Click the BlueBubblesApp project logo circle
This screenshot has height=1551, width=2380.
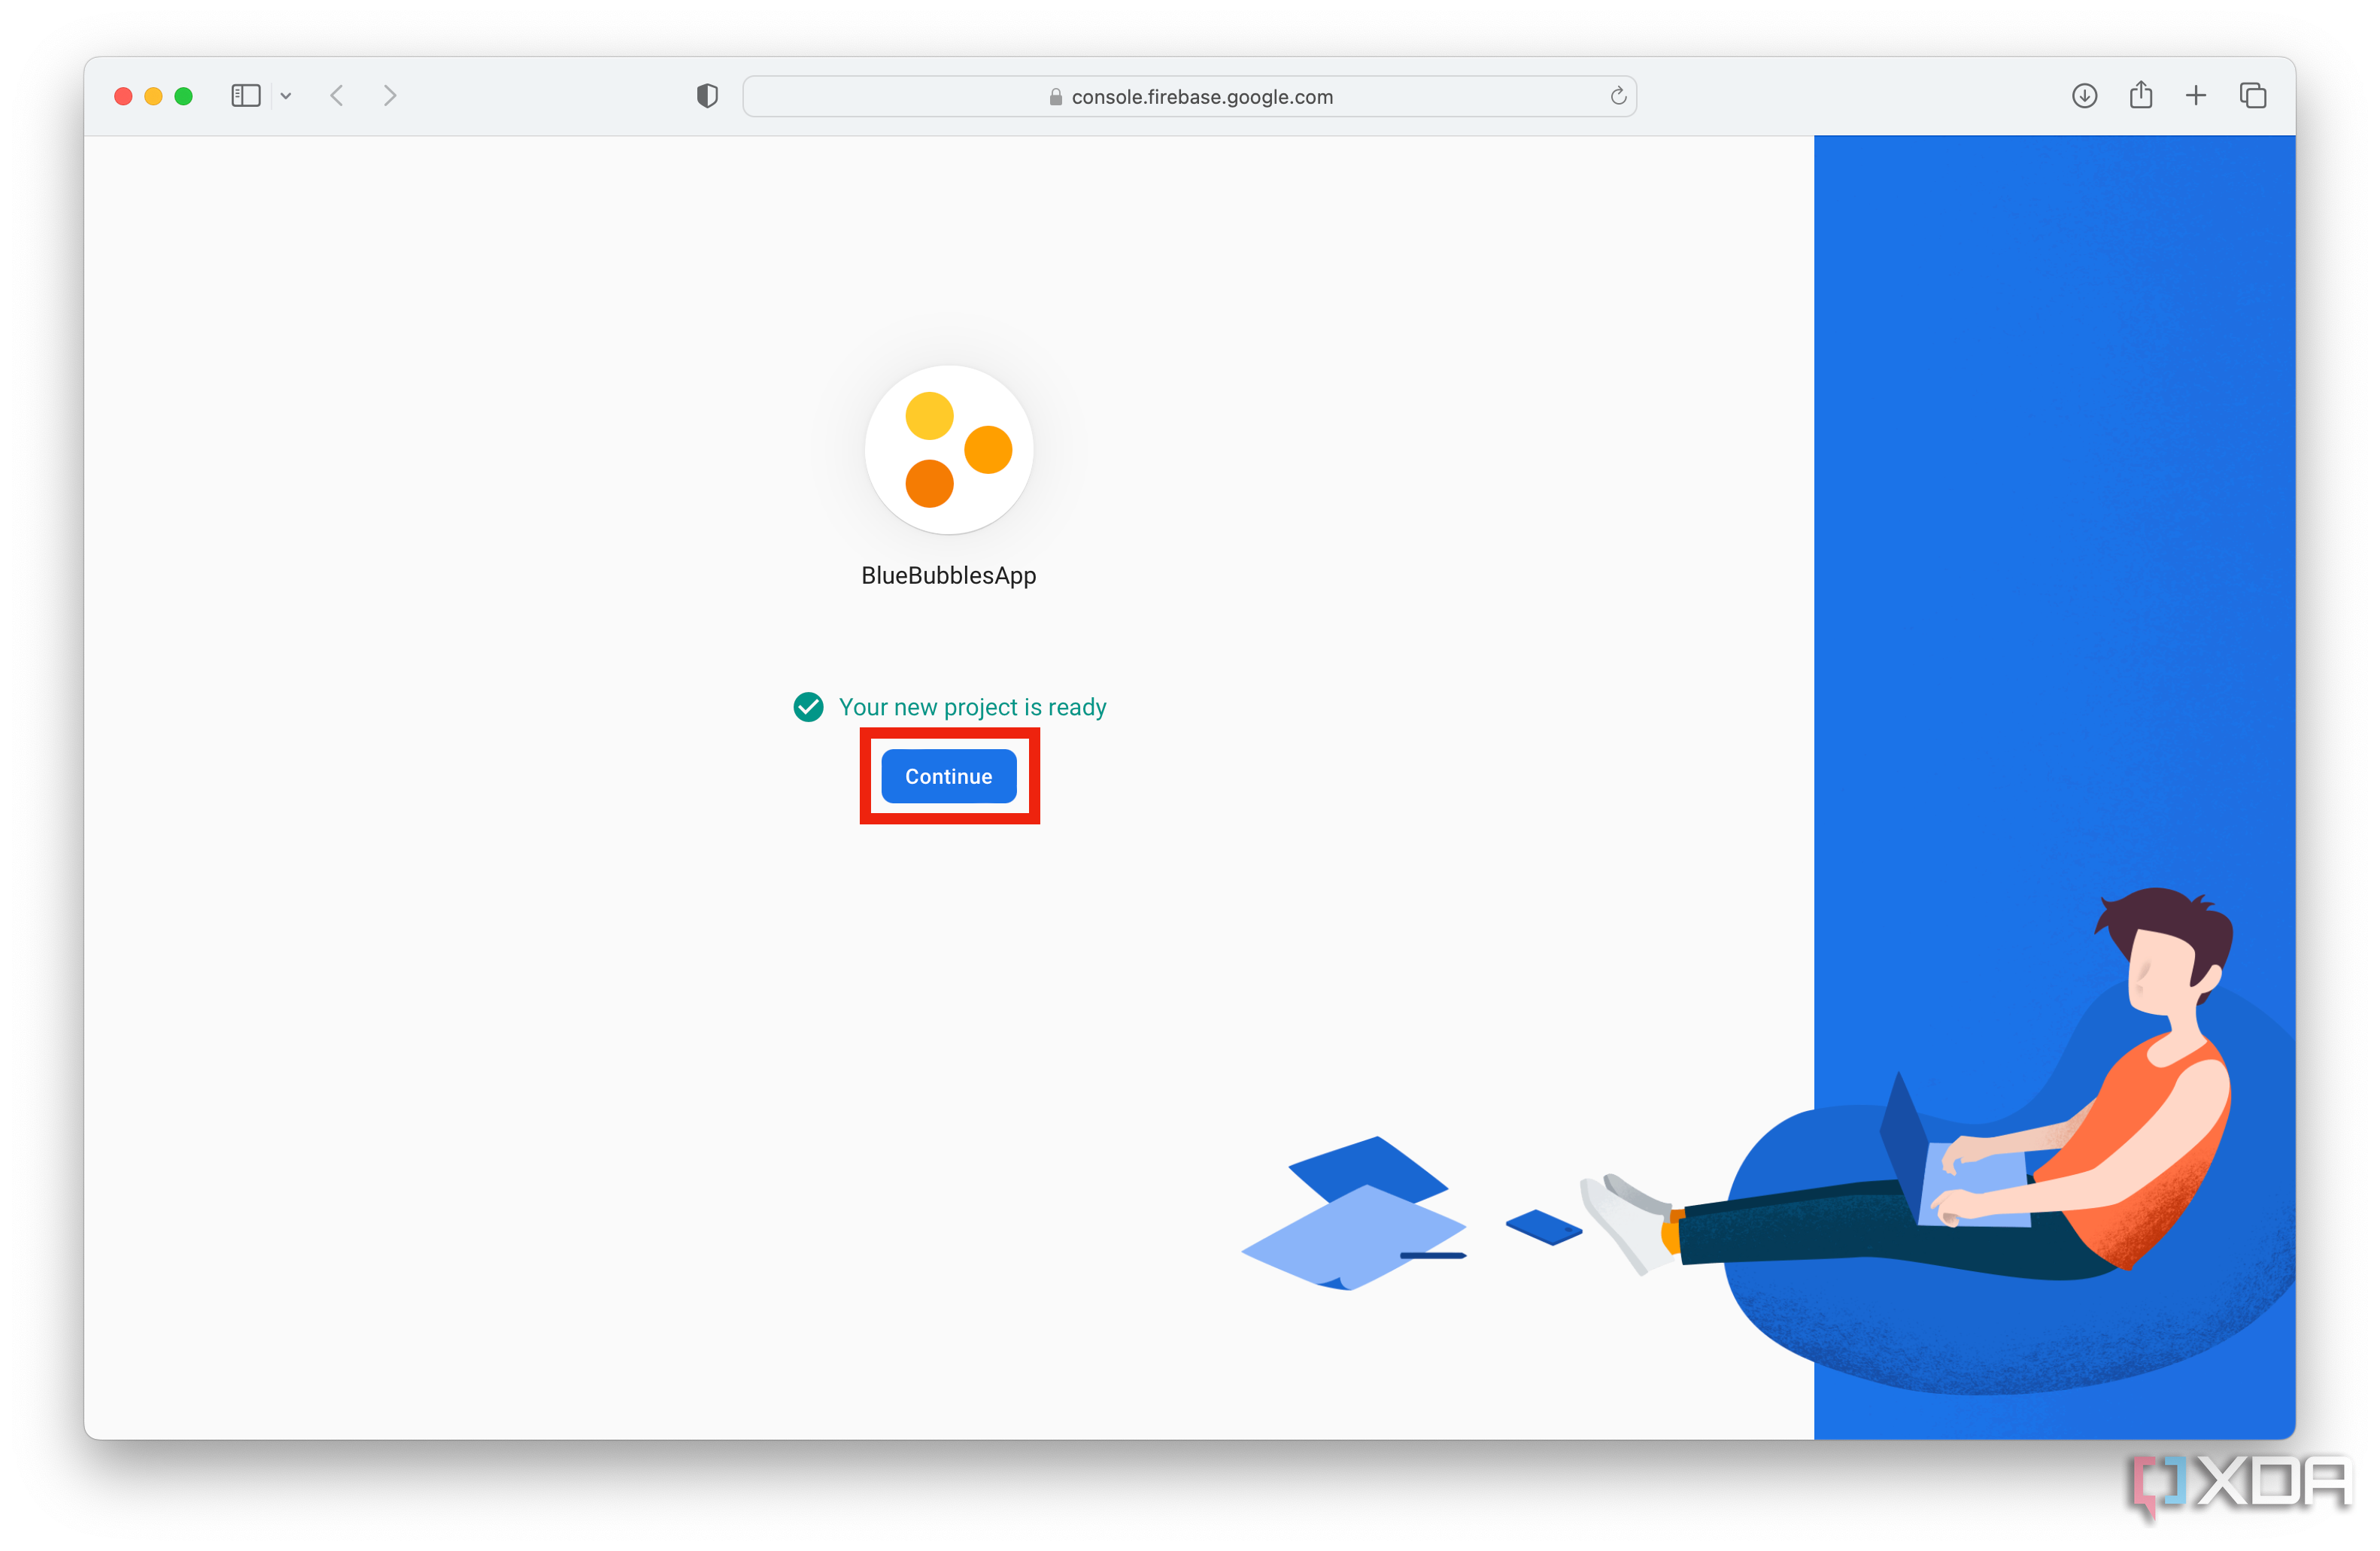948,450
